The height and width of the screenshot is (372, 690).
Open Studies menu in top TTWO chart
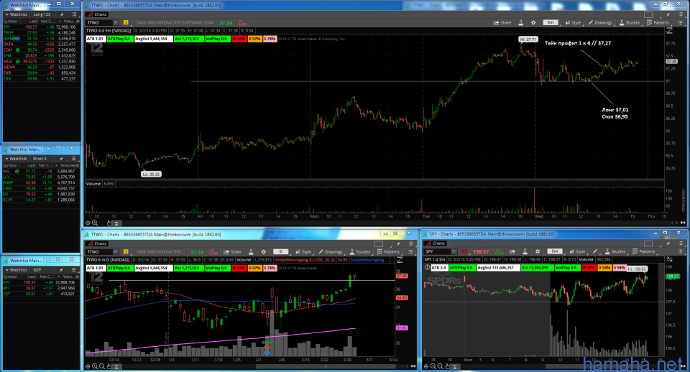pos(630,22)
